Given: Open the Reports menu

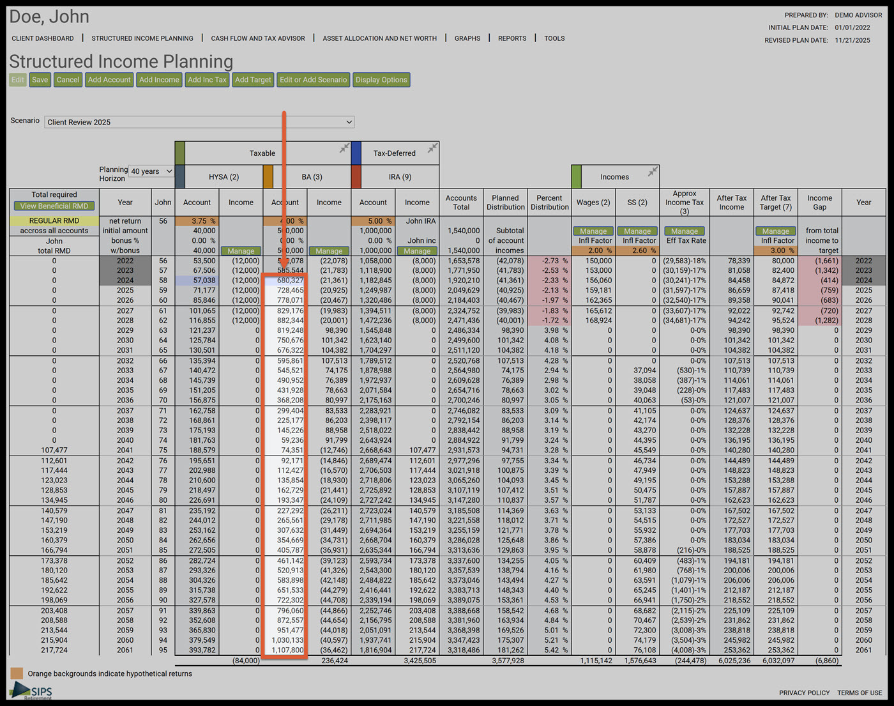Looking at the screenshot, I should (512, 38).
